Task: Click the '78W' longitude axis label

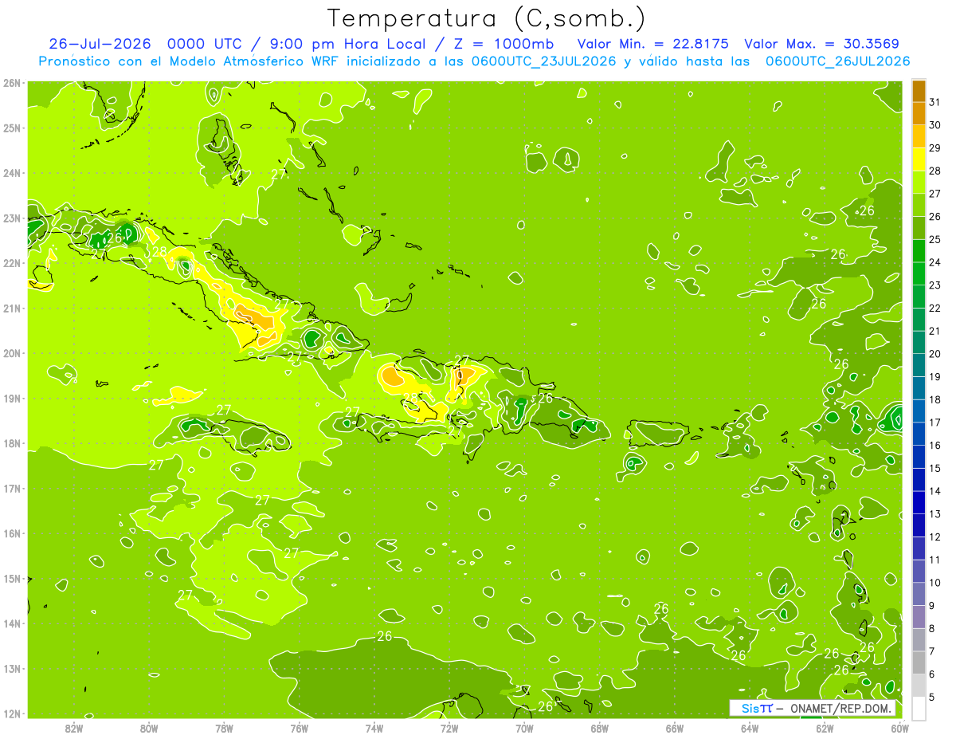Action: tap(224, 728)
